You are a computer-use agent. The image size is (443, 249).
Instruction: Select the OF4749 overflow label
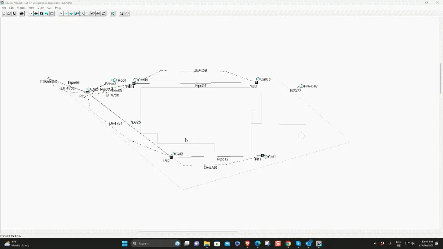pos(211,168)
